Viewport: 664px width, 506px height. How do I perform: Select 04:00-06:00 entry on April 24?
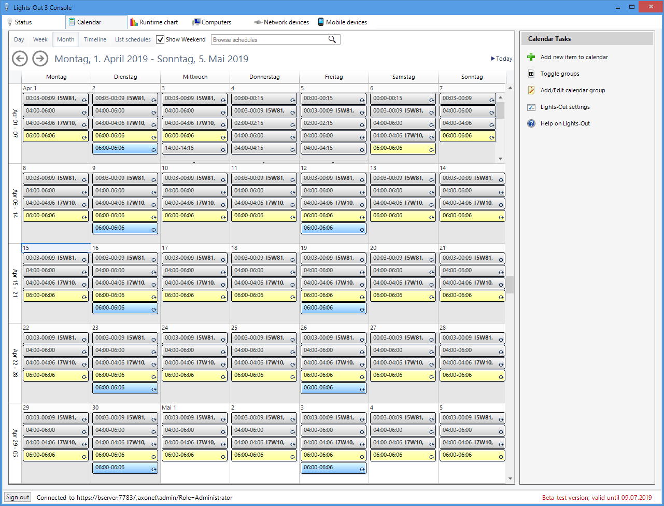click(x=194, y=350)
